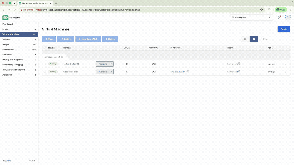Open the Images page

click(19, 45)
